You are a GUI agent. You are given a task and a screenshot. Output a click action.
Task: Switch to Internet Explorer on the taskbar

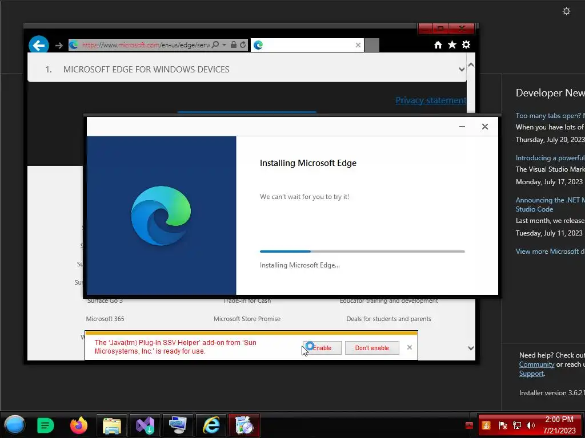click(x=211, y=425)
